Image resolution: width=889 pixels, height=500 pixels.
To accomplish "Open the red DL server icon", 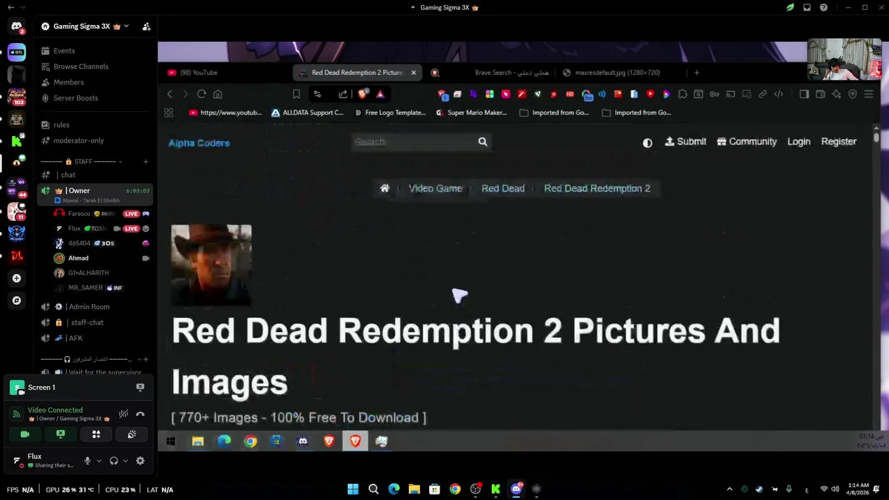I will pos(17,256).
